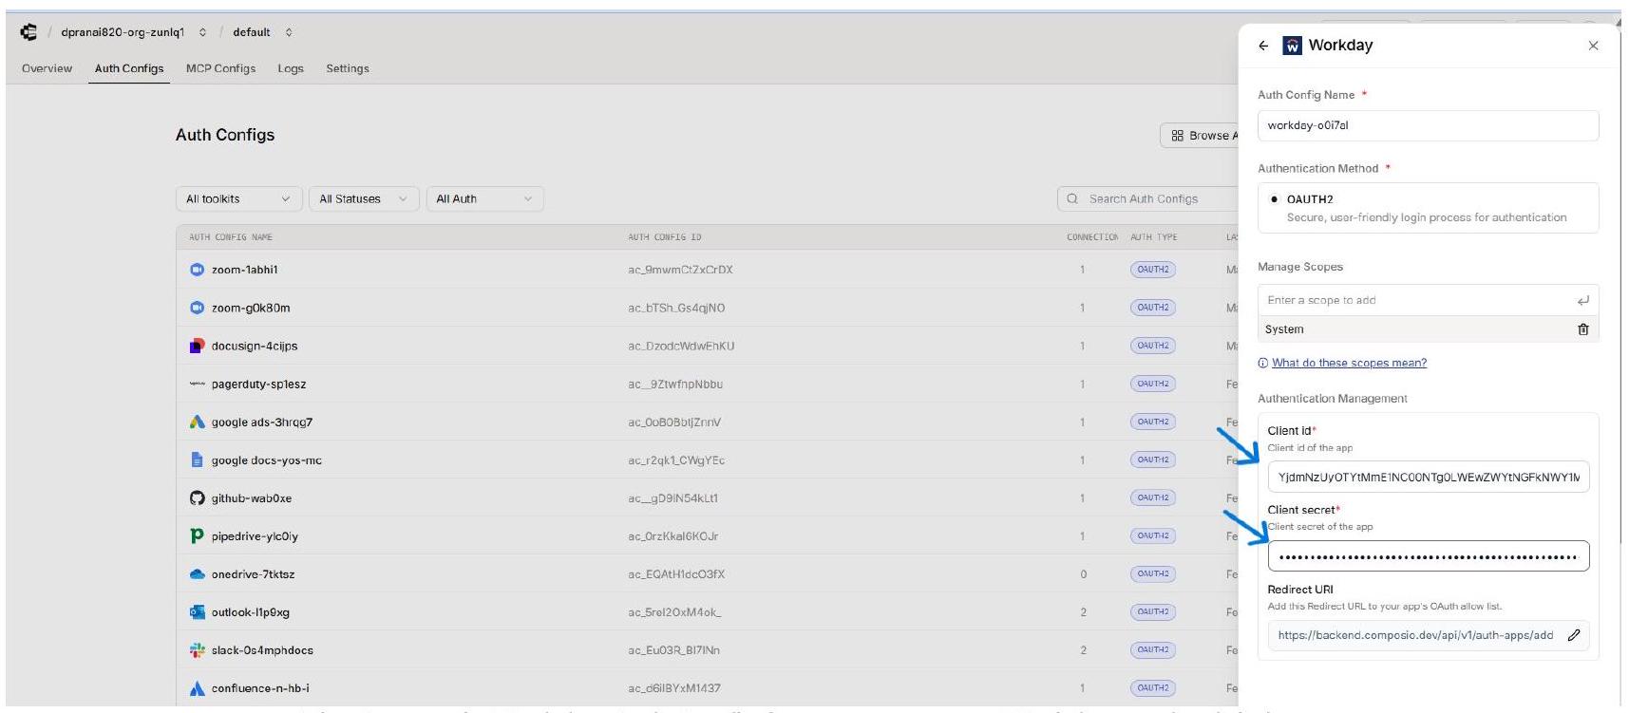Click the Client secret input field
The image size is (1629, 713).
click(x=1428, y=556)
